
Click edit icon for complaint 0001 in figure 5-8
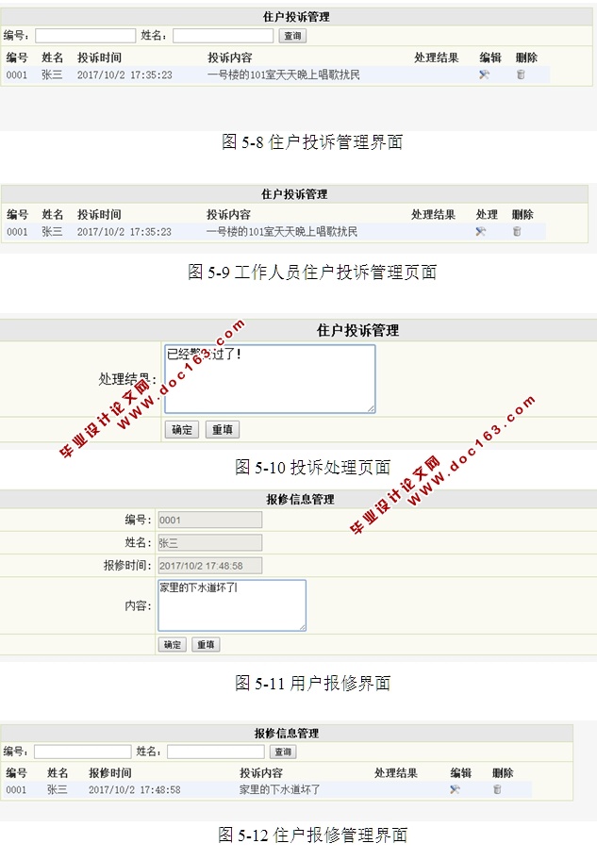point(484,74)
